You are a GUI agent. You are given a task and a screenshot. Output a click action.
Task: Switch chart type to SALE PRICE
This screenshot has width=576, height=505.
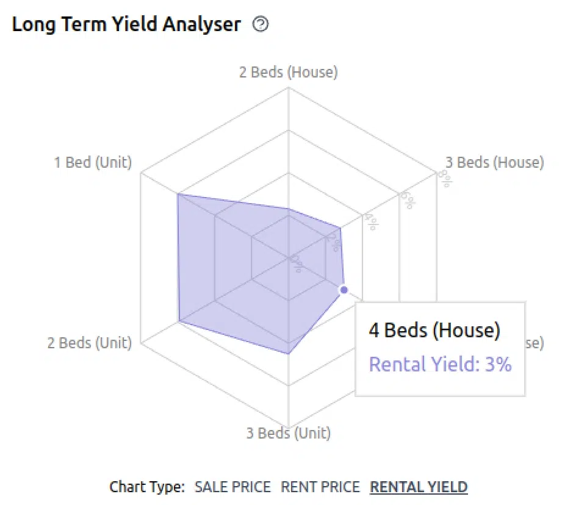tap(232, 487)
